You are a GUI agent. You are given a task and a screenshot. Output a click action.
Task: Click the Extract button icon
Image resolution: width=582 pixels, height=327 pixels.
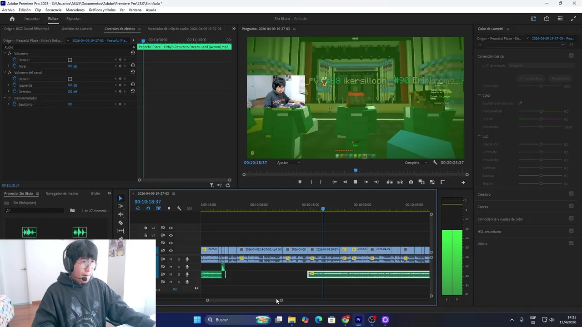pyautogui.click(x=400, y=182)
